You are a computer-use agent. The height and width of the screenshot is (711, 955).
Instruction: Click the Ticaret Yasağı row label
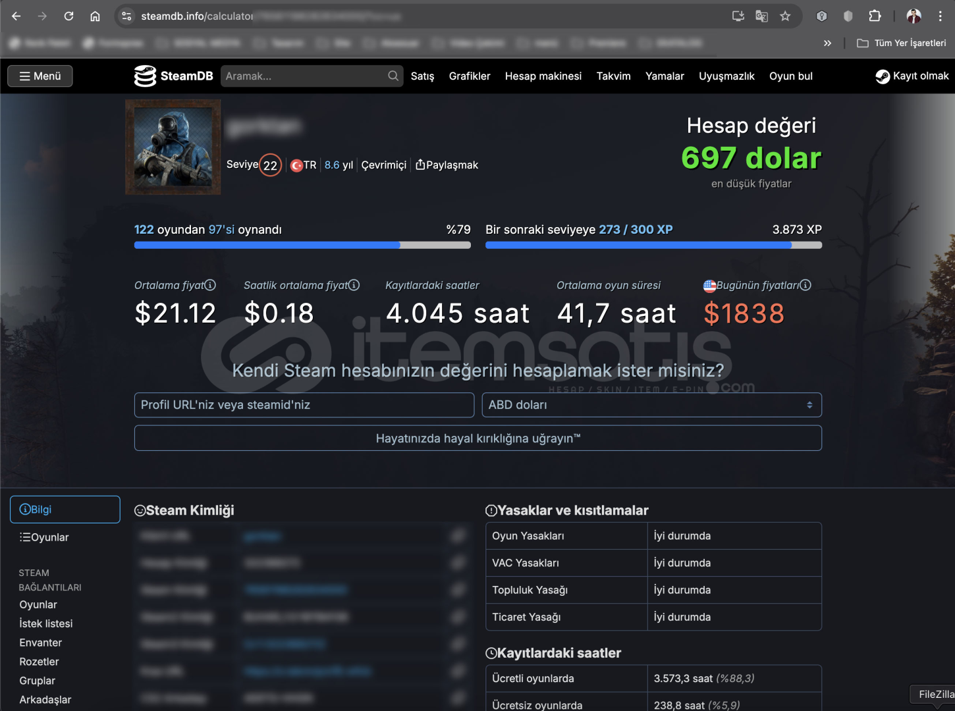527,617
